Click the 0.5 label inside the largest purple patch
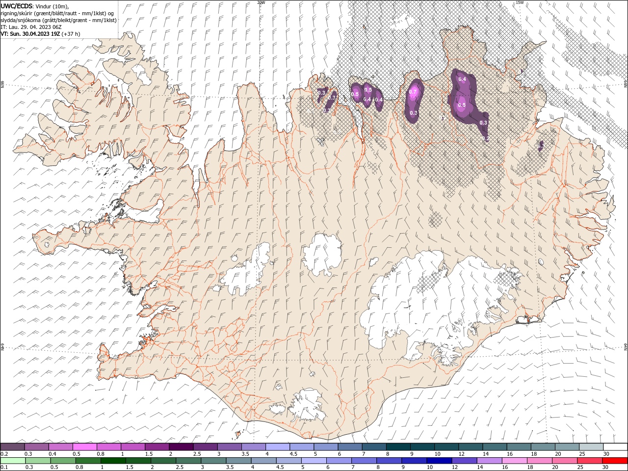 [x=462, y=105]
